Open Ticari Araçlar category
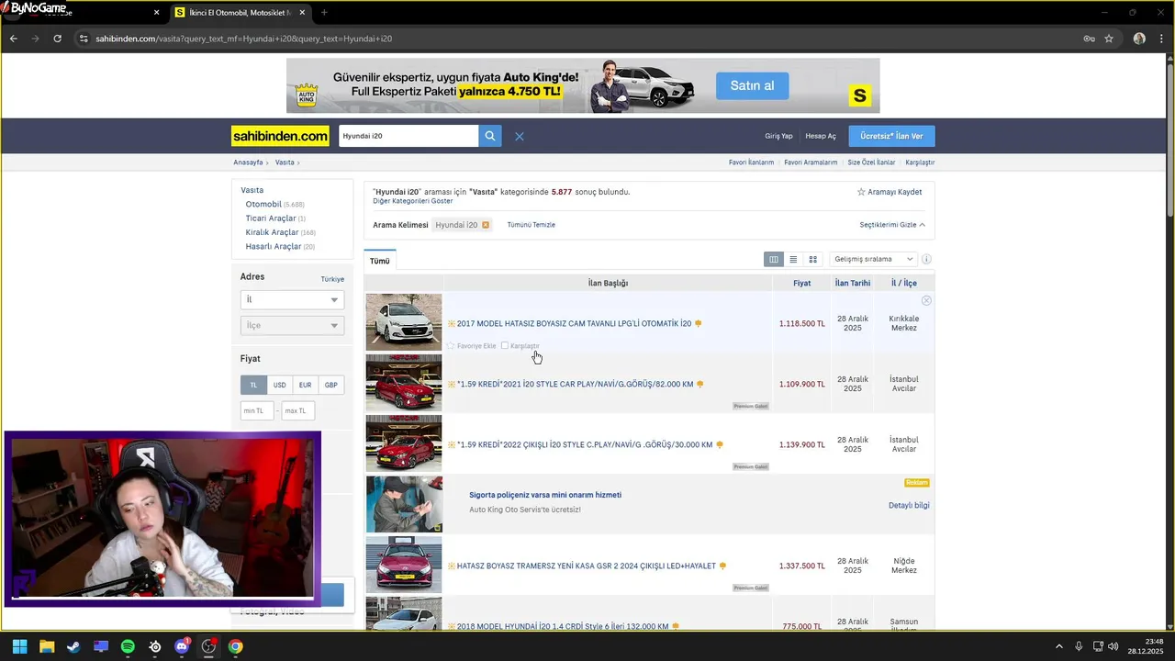 point(271,218)
